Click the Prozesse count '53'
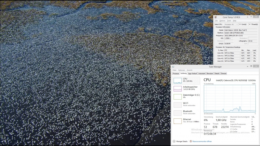Viewport: 260px width, 146px height. point(205,127)
